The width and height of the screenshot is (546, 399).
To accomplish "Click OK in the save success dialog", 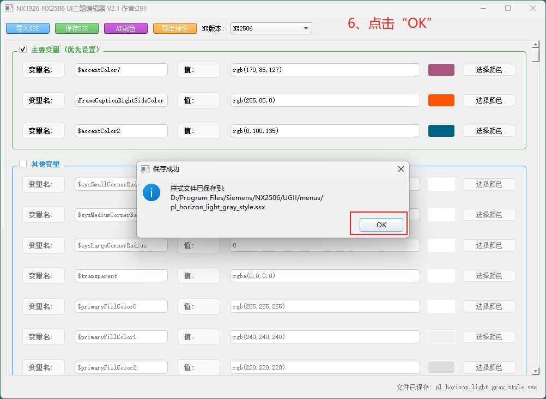I will 381,225.
